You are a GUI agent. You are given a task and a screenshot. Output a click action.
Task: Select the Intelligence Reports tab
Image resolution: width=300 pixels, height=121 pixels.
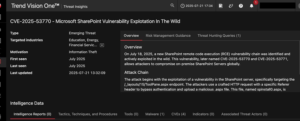[x=32, y=114]
